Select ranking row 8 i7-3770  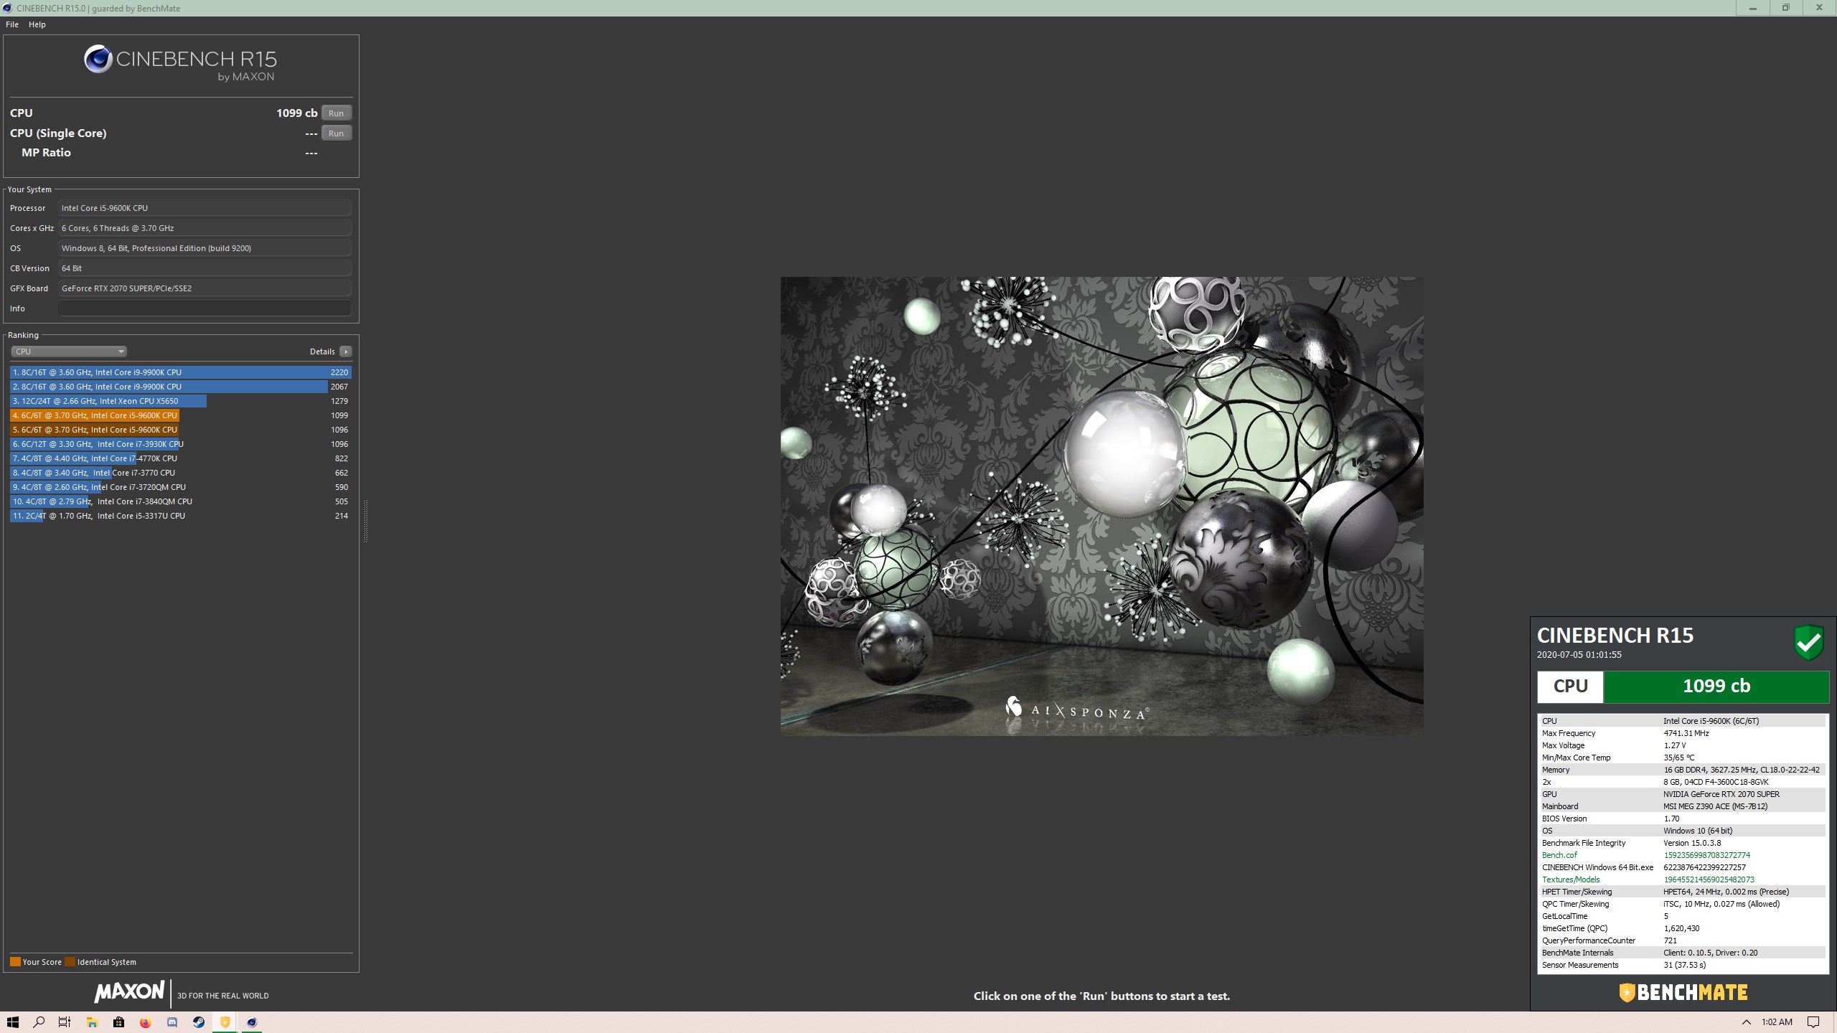(x=181, y=473)
